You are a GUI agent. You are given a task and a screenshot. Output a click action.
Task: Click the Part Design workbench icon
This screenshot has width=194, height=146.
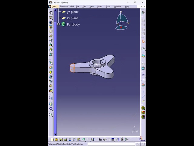(x=143, y=12)
